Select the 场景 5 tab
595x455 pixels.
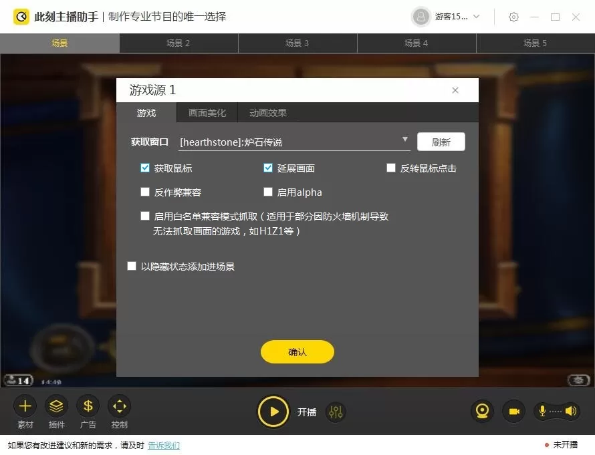click(x=535, y=43)
